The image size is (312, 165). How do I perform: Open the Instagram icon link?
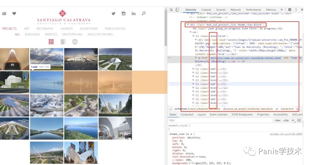click(124, 14)
